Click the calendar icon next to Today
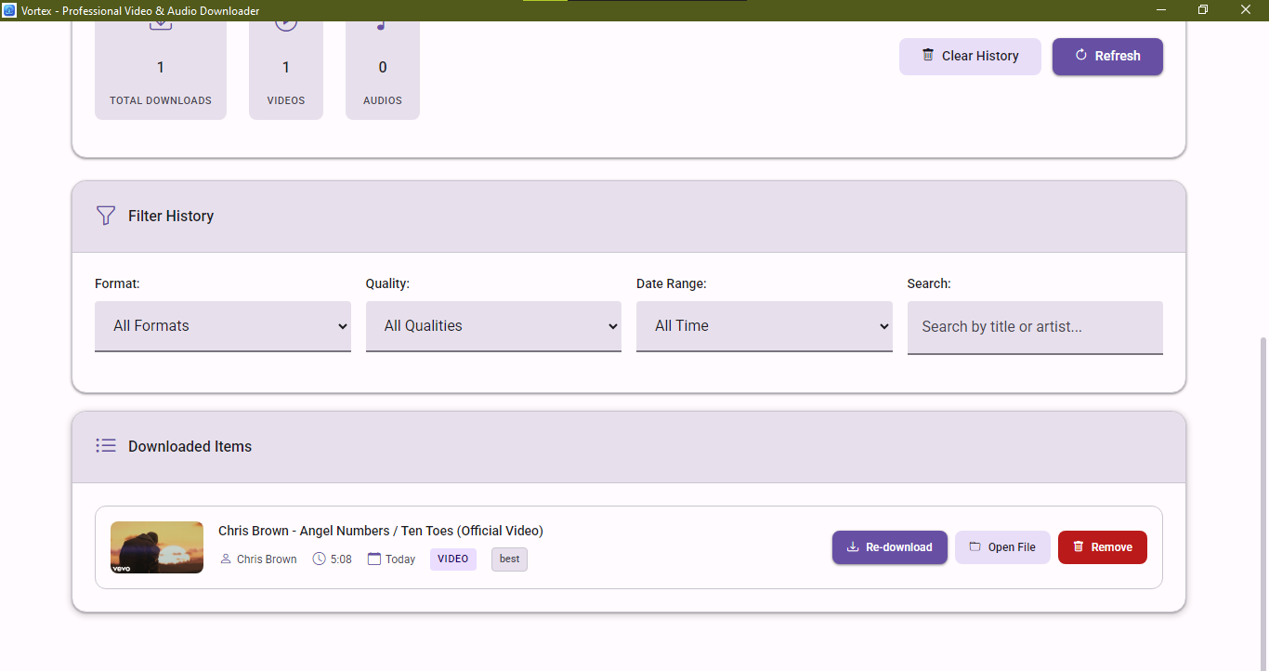The image size is (1269, 671). (374, 559)
